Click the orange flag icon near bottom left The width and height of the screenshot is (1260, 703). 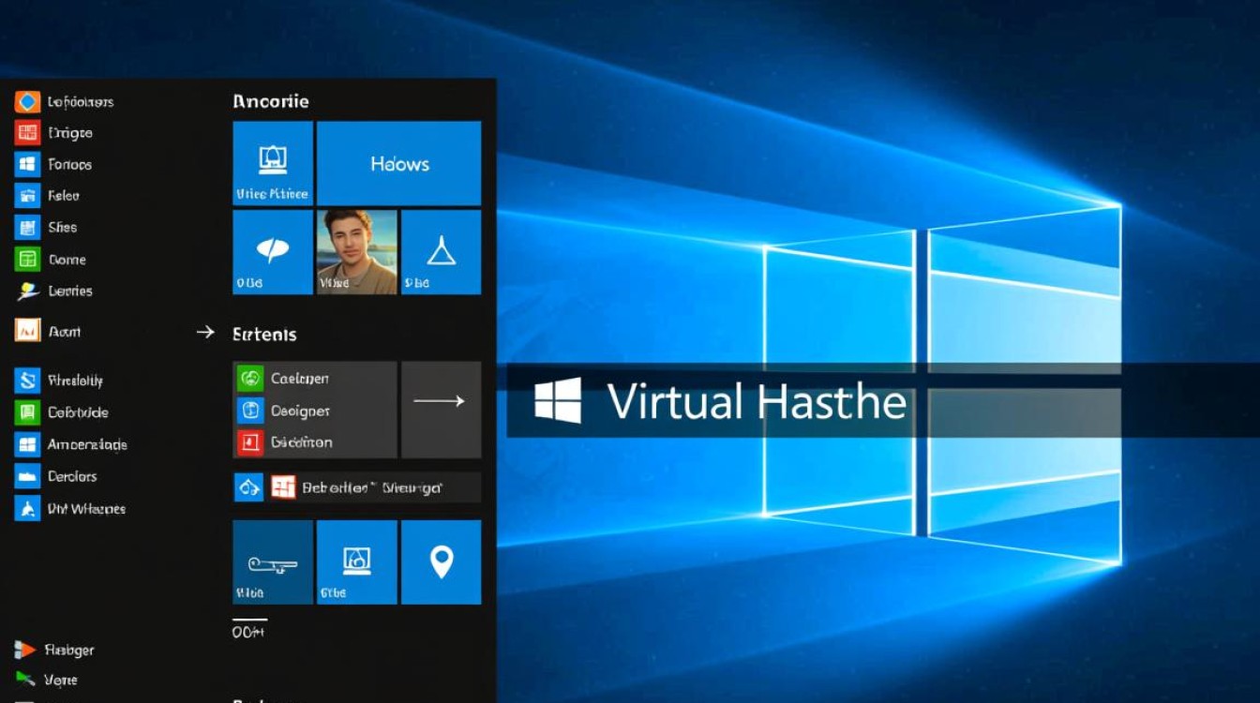pyautogui.click(x=25, y=650)
